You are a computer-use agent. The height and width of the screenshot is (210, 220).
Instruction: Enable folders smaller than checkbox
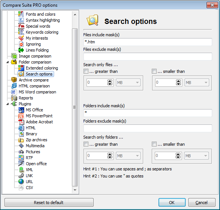pos(154,144)
